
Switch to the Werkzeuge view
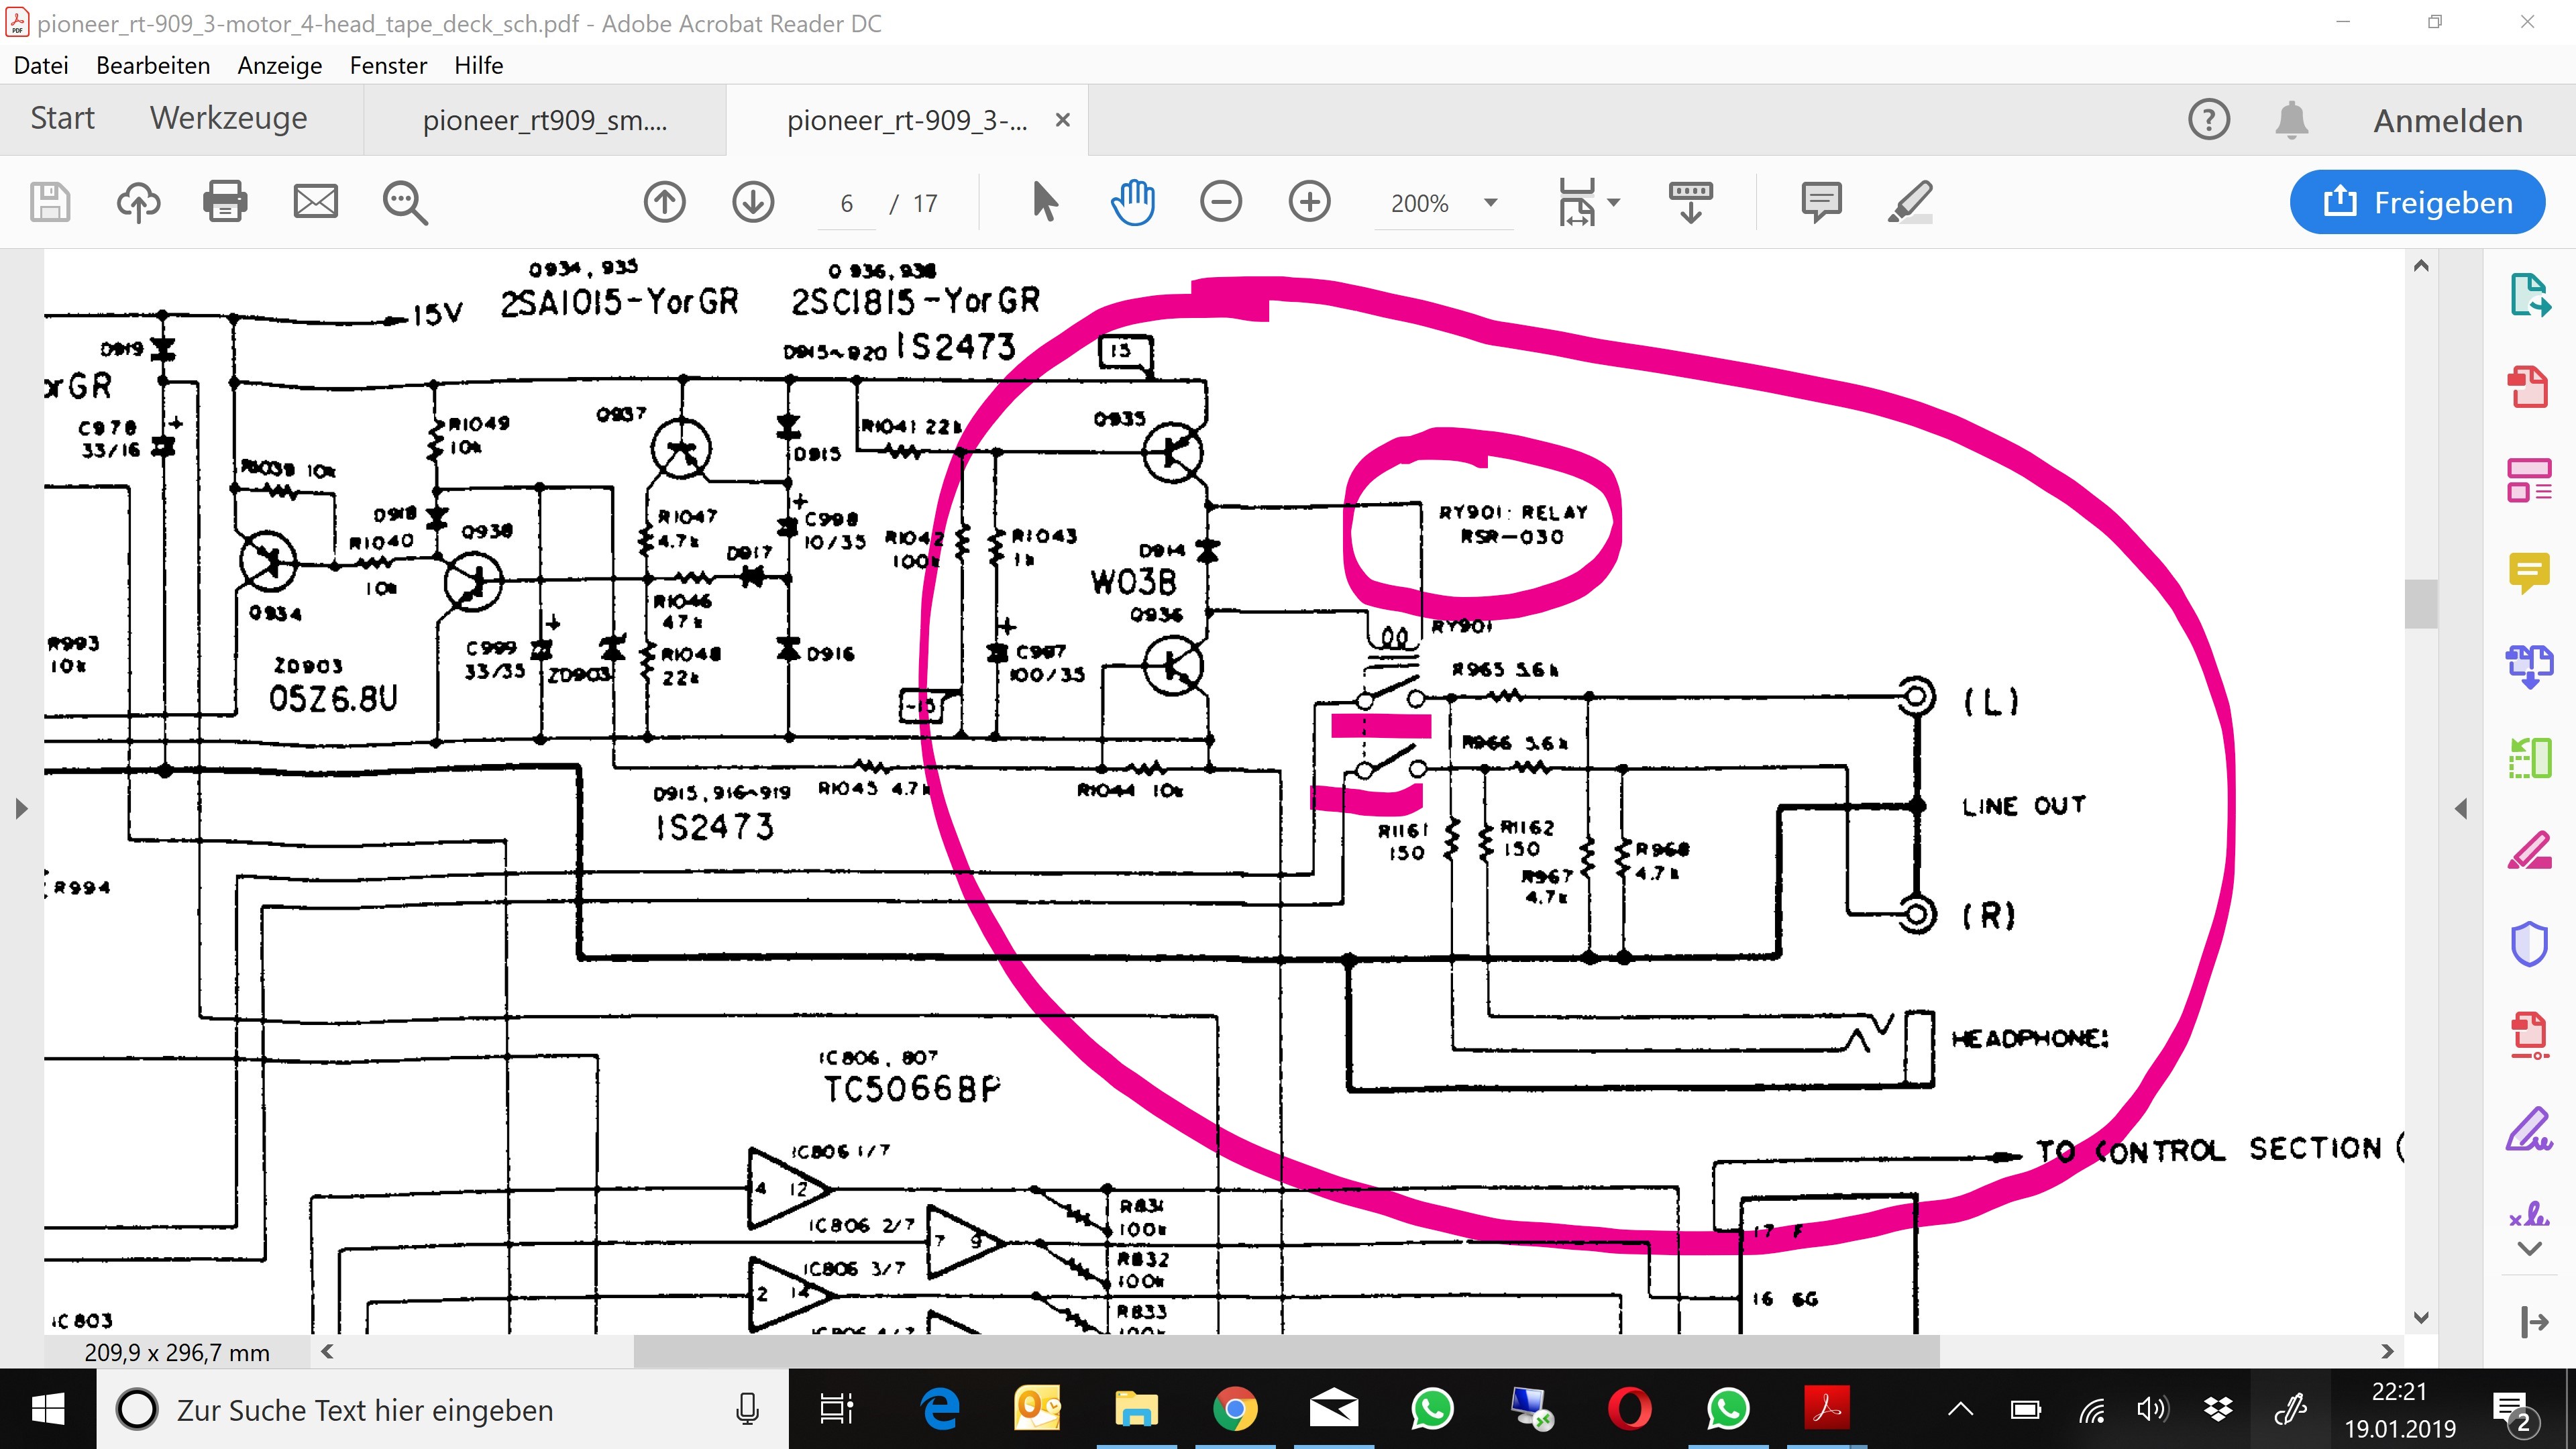coord(229,118)
